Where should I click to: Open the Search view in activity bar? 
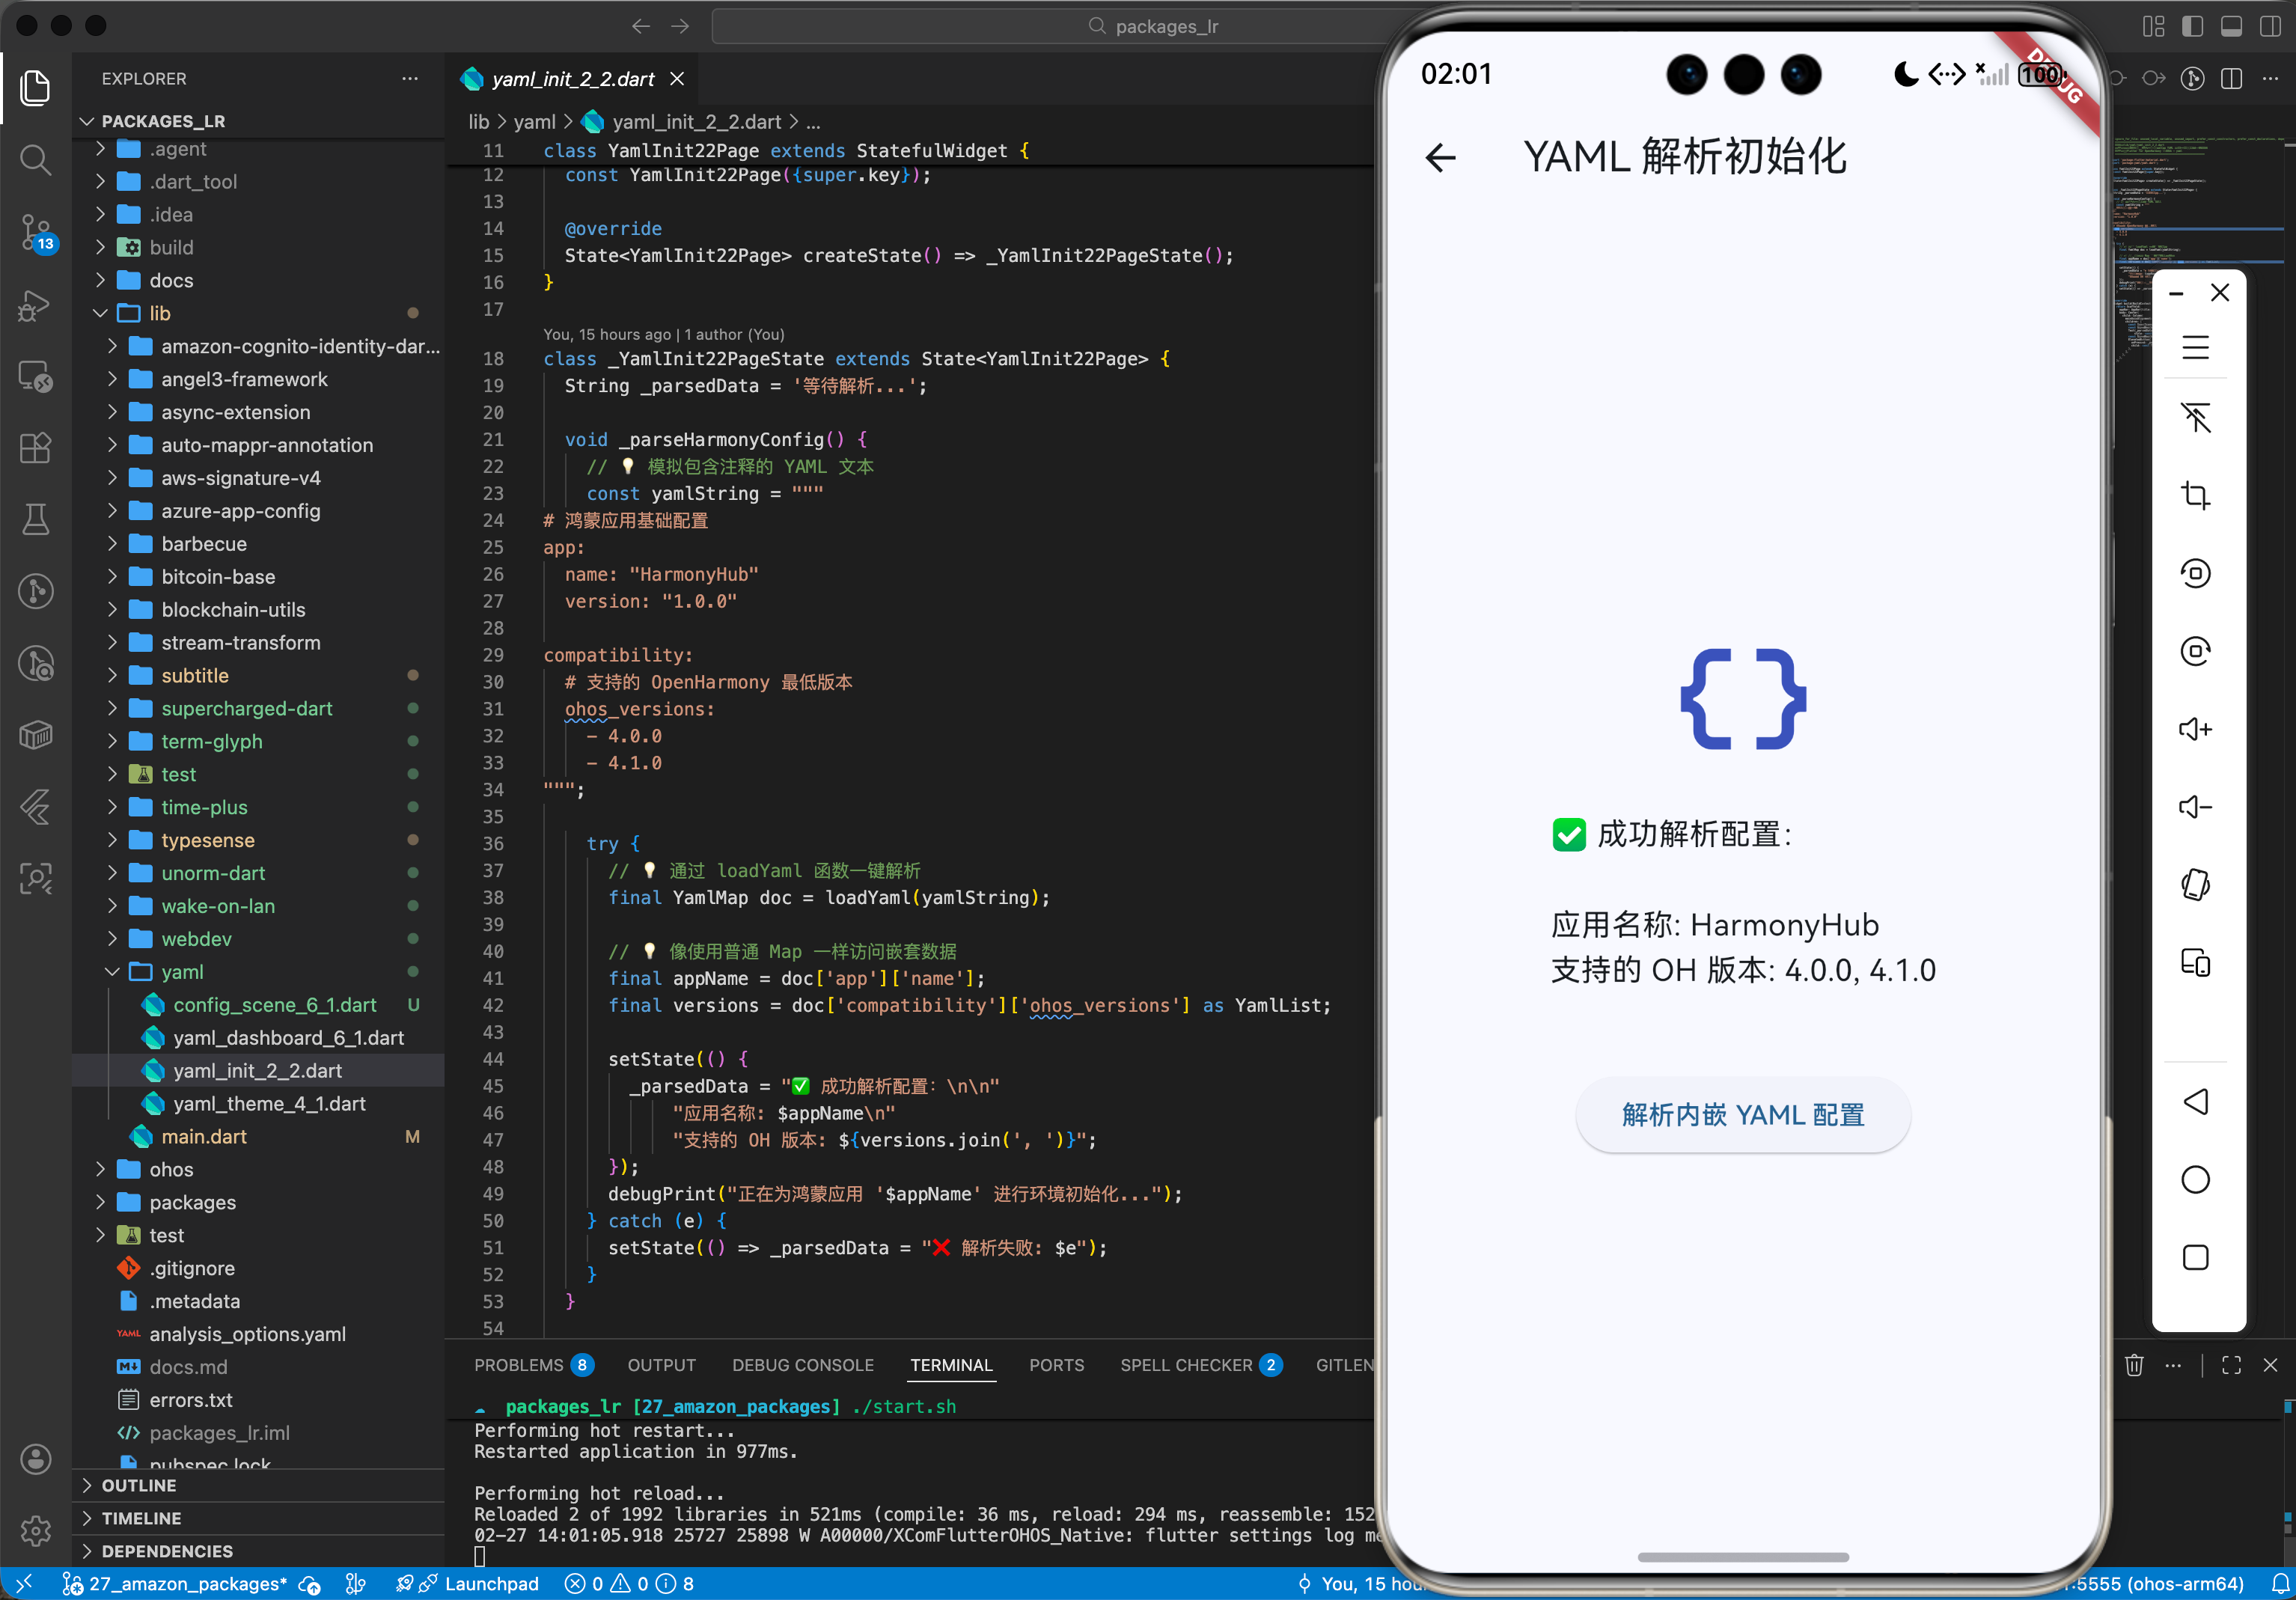pos(35,160)
